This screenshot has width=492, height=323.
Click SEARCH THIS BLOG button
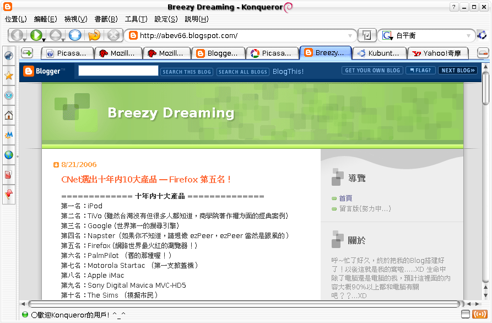pyautogui.click(x=187, y=72)
